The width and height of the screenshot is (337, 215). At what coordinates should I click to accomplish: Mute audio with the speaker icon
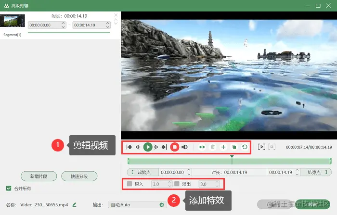[x=184, y=147]
